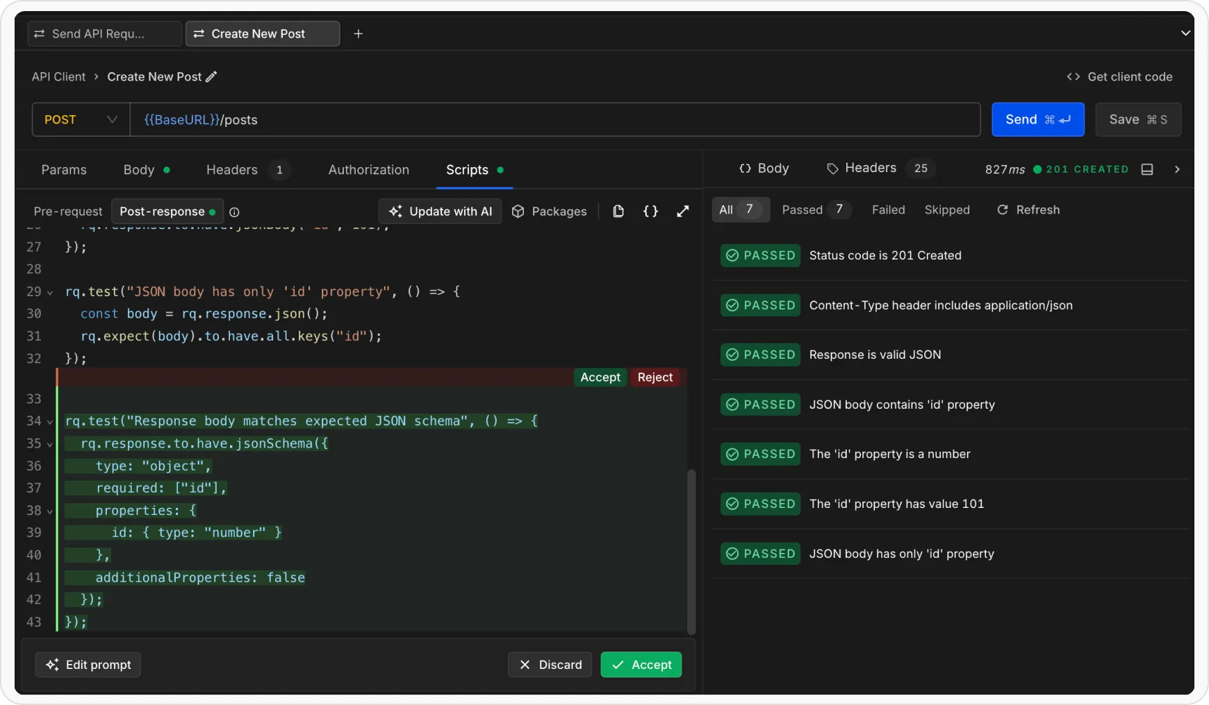The width and height of the screenshot is (1209, 705).
Task: Open the code snippets braces icon
Action: point(650,212)
